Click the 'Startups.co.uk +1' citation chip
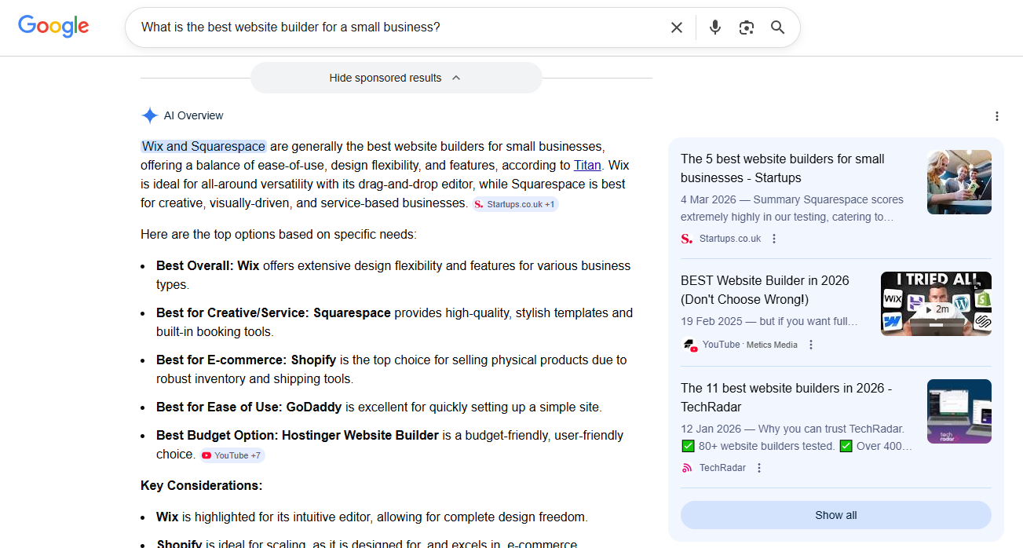This screenshot has height=548, width=1023. (515, 203)
